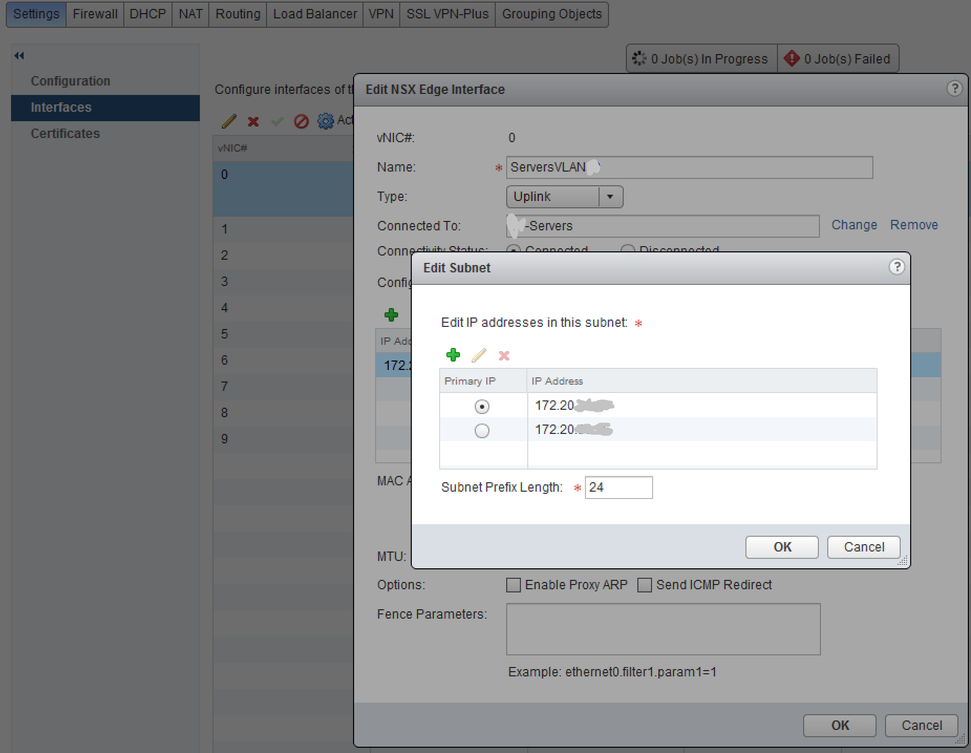Click the pencil edit interface icon in toolbar

229,121
